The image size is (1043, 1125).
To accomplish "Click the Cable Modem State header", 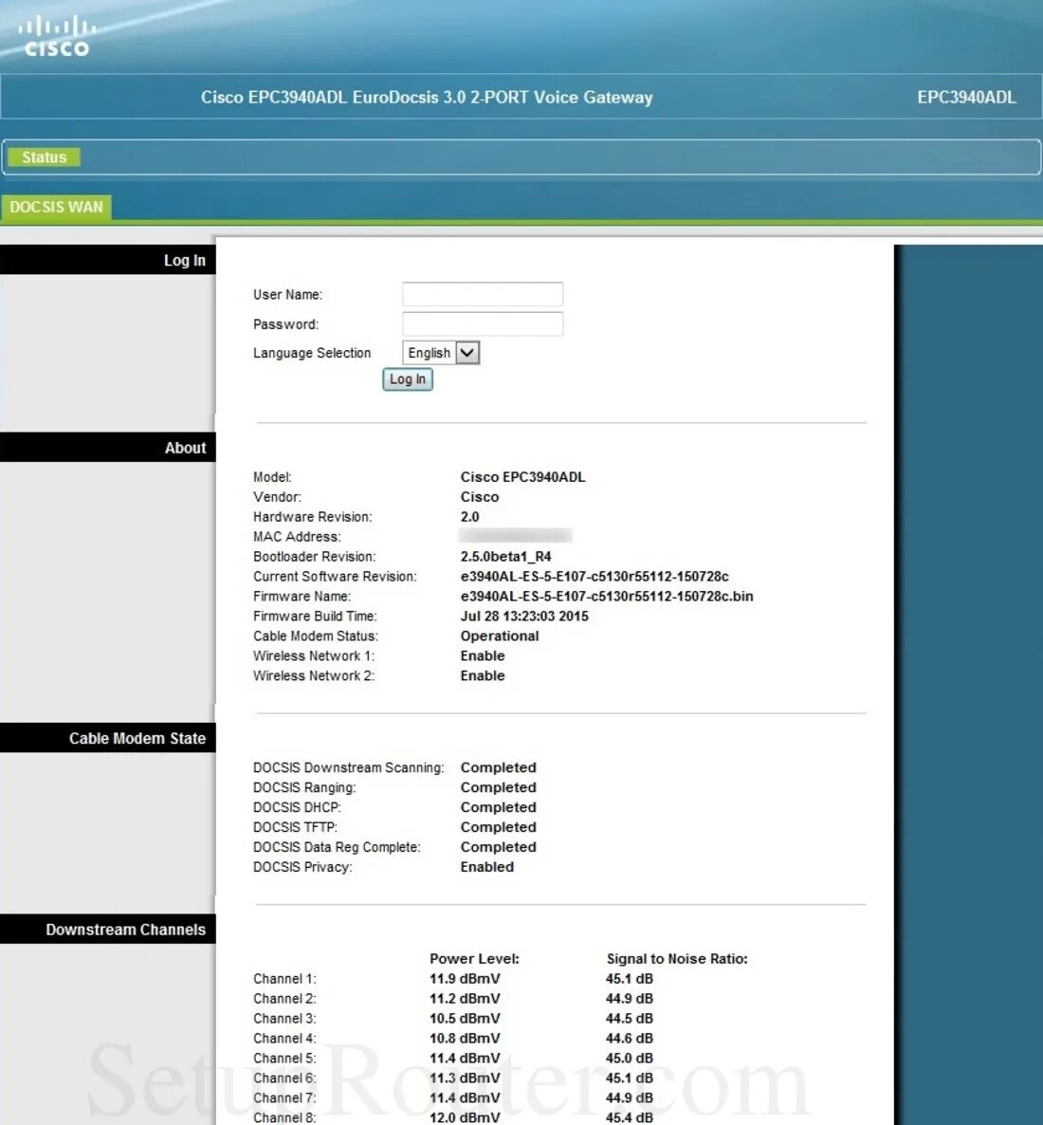I will (107, 738).
